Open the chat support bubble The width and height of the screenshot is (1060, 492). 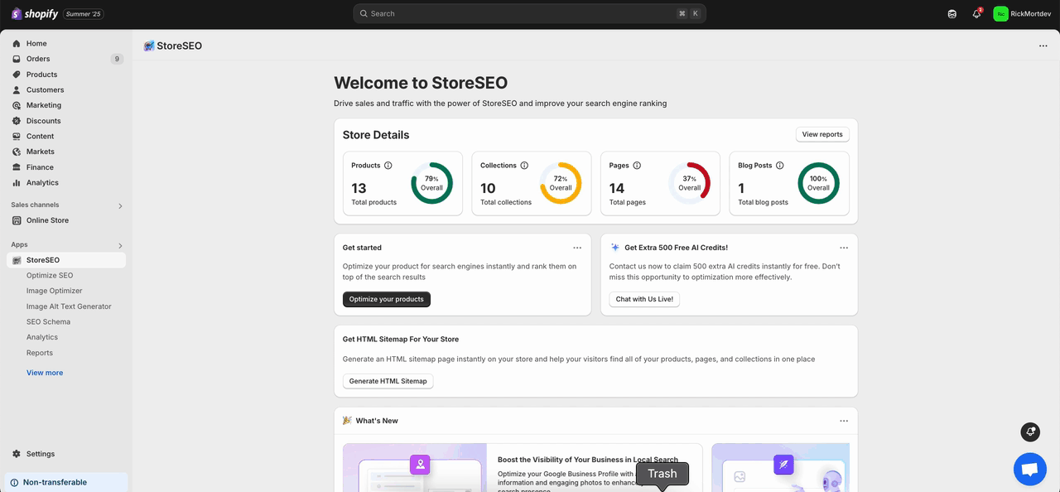(1030, 470)
